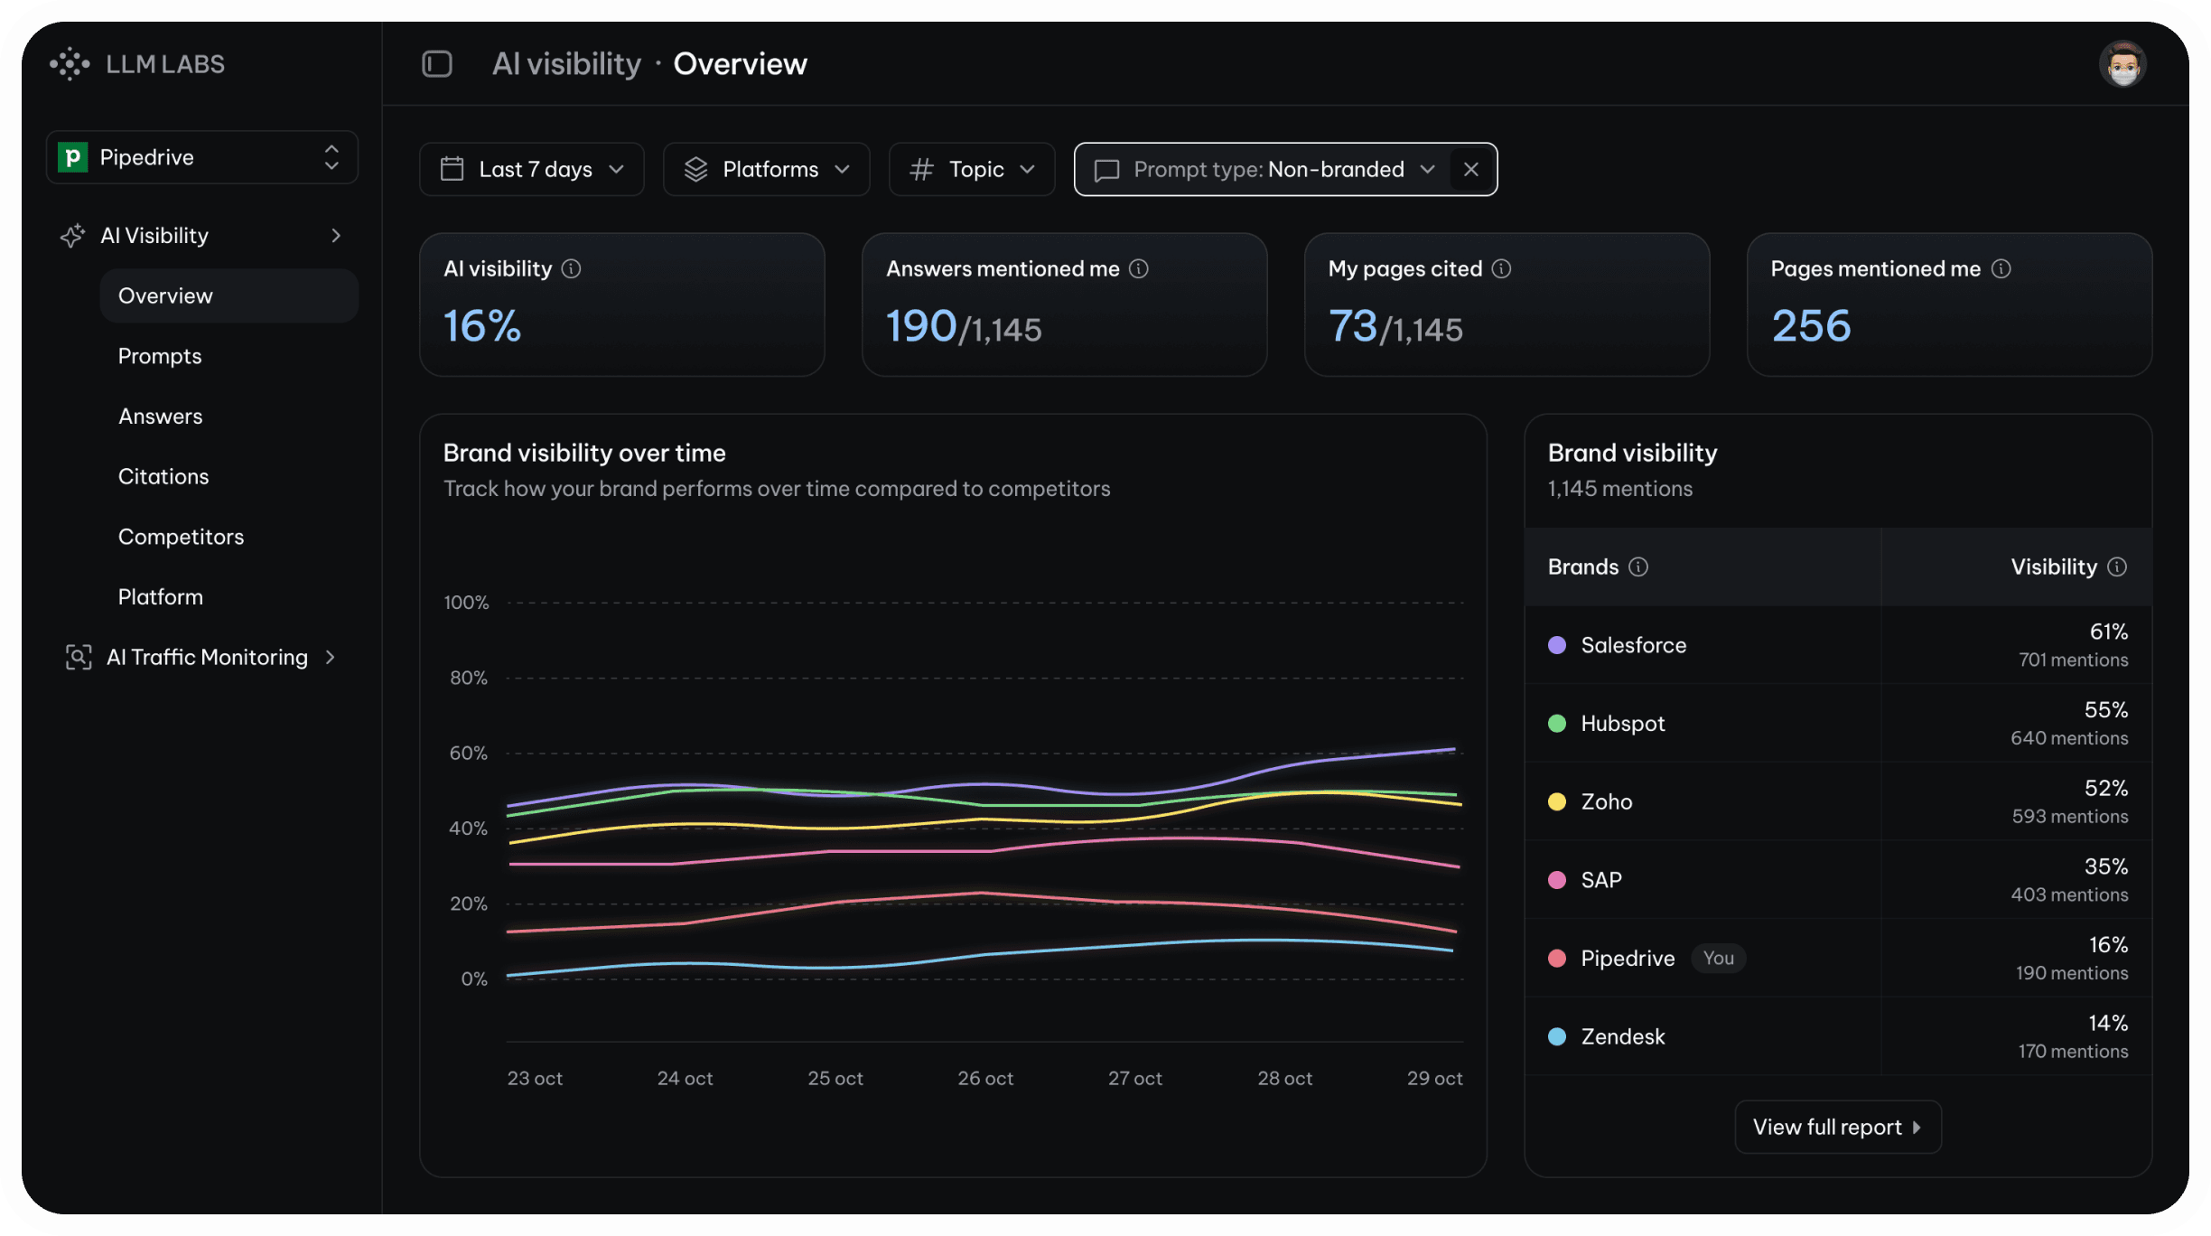The image size is (2211, 1236).
Task: Click the AI visibility info icon
Action: [571, 269]
